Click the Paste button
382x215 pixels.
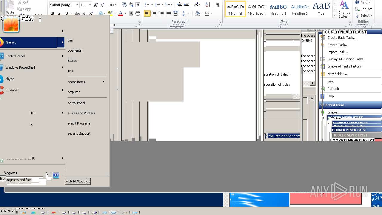10,8
